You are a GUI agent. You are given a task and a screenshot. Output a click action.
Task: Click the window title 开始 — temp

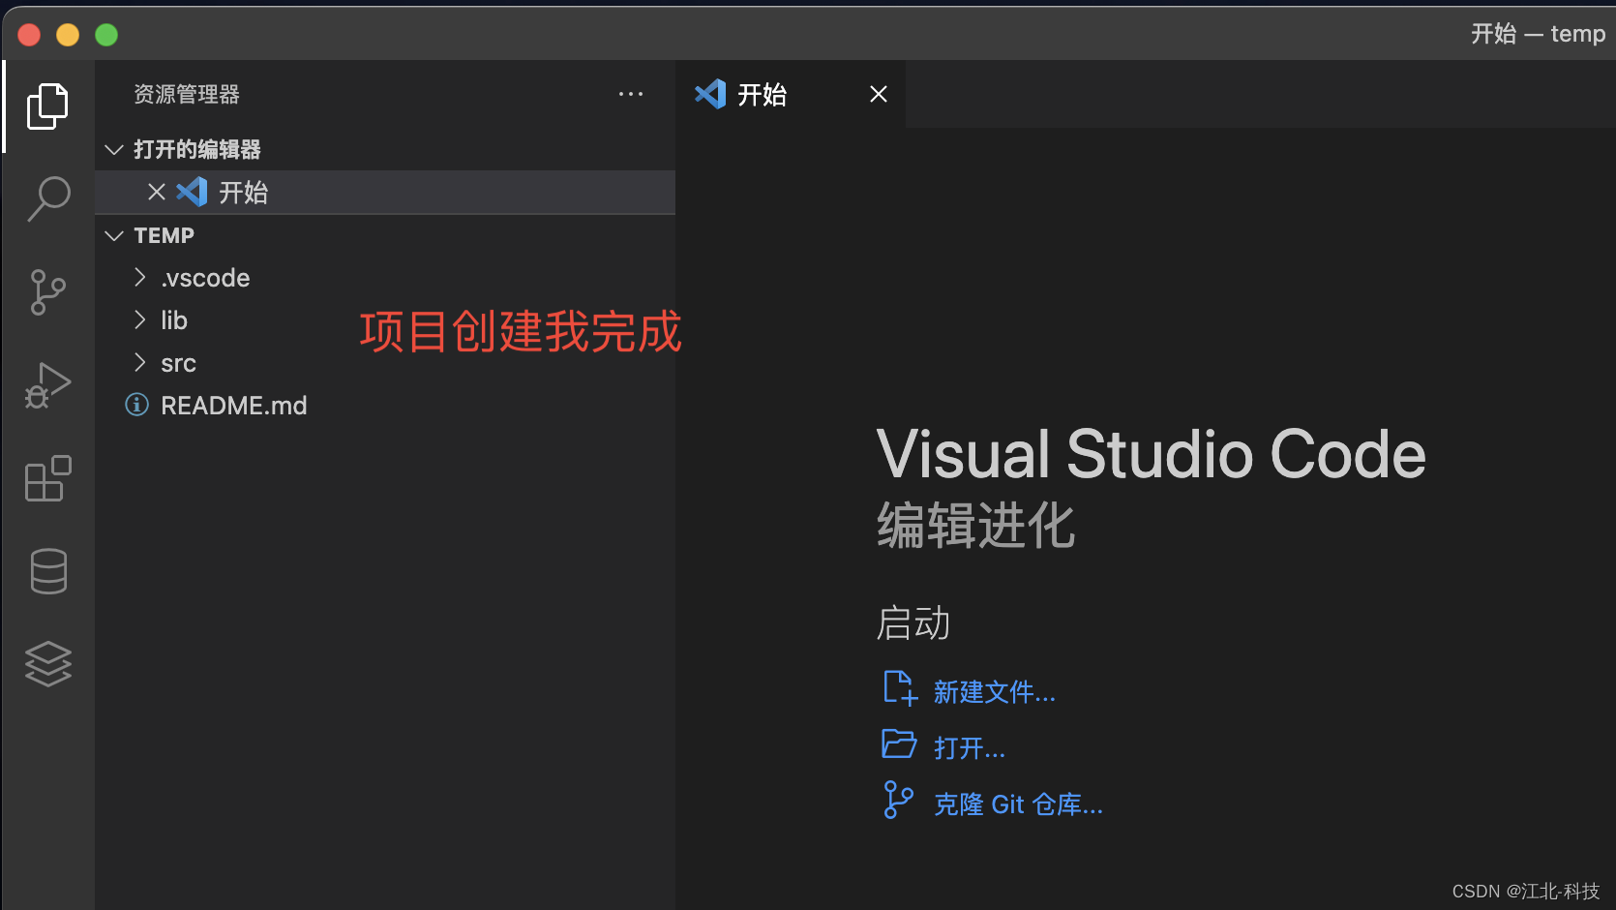pos(1538,34)
